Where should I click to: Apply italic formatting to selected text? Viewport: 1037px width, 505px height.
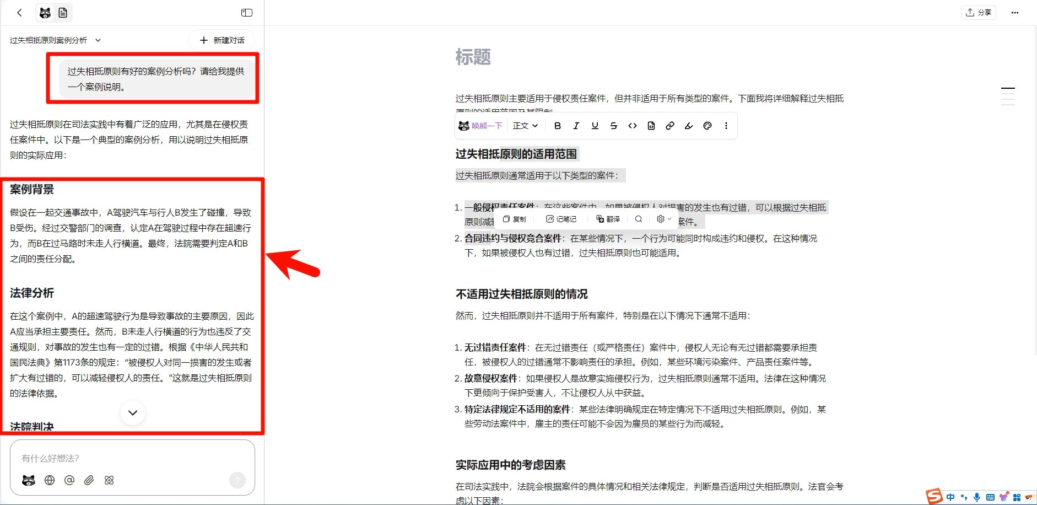[x=576, y=126]
